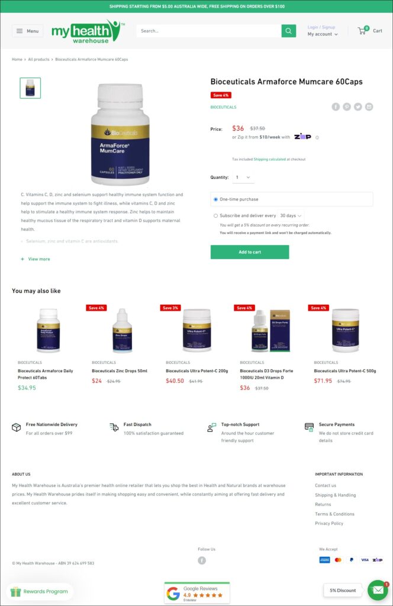Open the shopping cart icon
The image size is (393, 606).
pyautogui.click(x=363, y=31)
